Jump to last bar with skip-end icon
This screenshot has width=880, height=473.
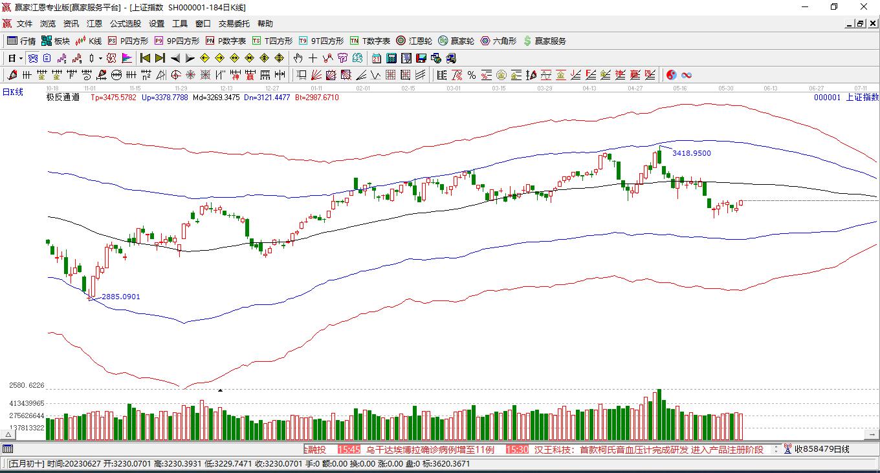160,58
